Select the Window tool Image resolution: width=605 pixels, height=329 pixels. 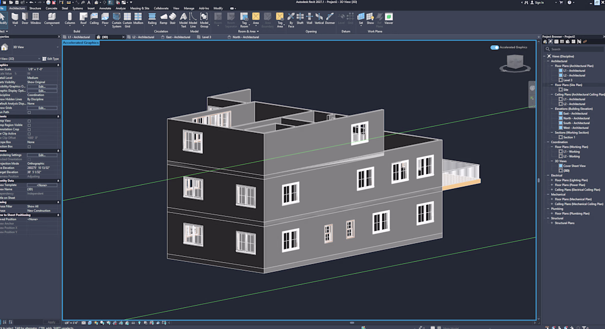point(36,19)
